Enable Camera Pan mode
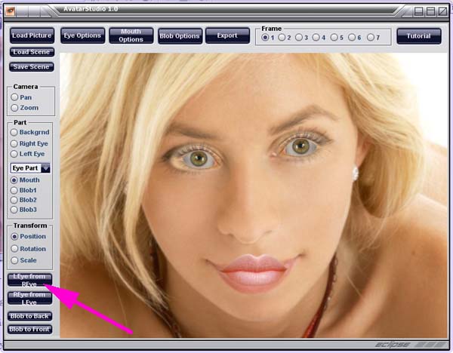 [x=14, y=97]
